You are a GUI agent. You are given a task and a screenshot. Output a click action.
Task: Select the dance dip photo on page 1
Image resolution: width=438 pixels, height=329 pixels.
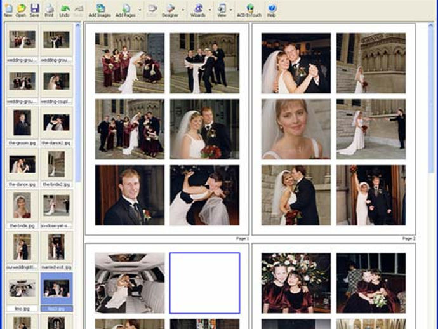click(205, 195)
